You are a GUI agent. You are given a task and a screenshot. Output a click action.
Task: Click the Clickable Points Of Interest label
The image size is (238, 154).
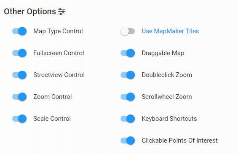tap(179, 141)
